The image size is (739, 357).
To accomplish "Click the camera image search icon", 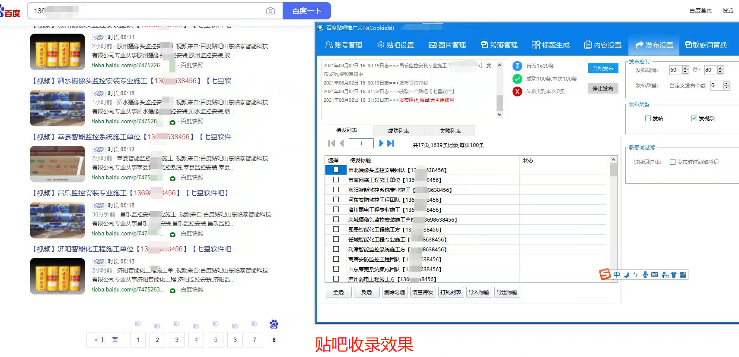I will pos(271,11).
